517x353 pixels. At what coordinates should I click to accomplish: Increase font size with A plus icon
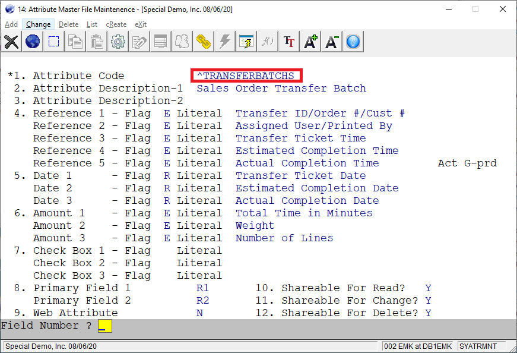coord(310,42)
